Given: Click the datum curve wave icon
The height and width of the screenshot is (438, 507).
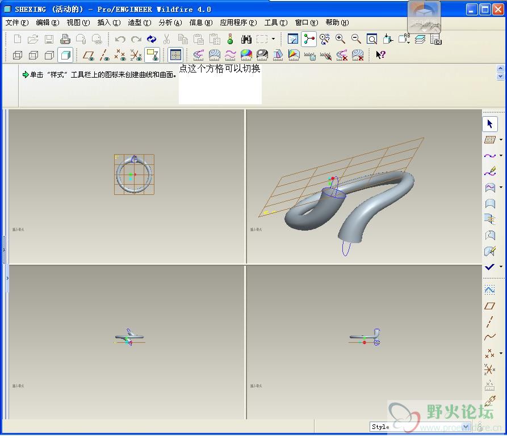Looking at the screenshot, I should [x=490, y=337].
